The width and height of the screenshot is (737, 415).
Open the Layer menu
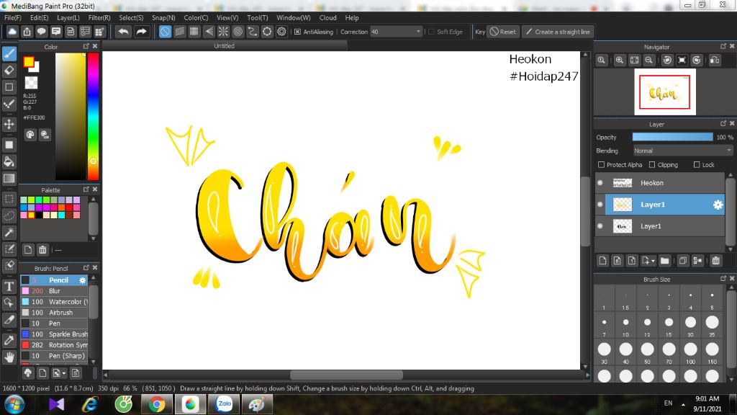[68, 18]
